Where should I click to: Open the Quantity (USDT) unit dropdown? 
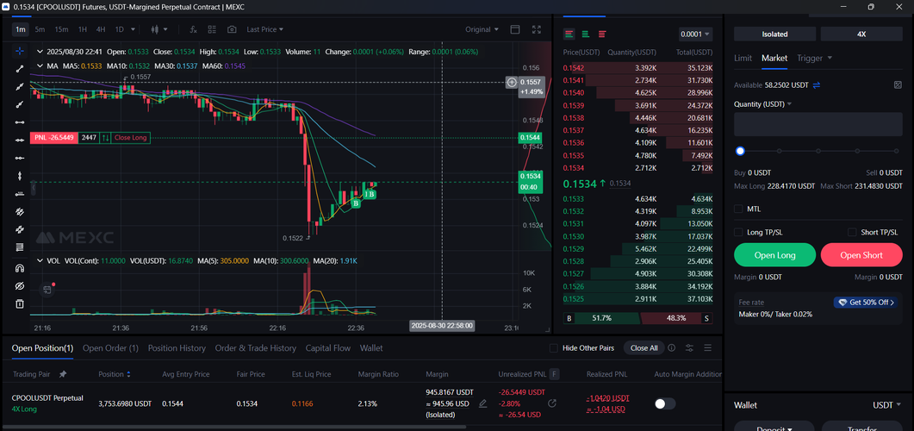click(762, 104)
